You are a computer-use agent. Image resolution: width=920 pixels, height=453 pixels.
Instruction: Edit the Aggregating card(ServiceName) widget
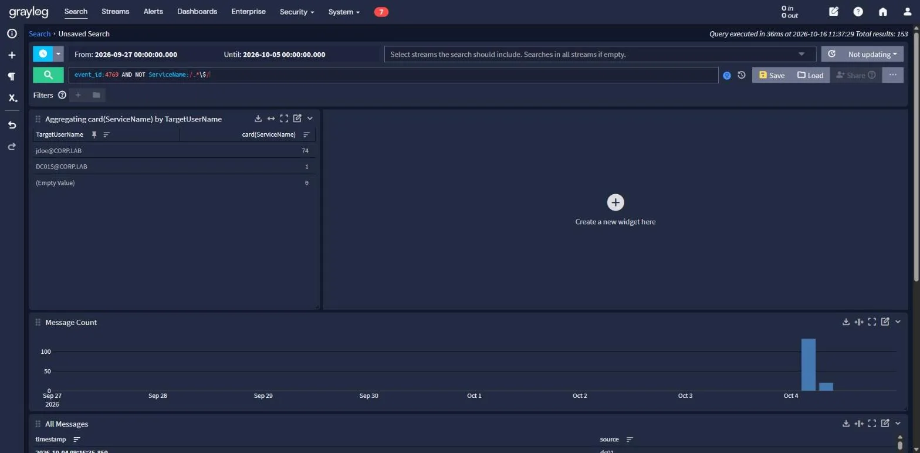(297, 119)
